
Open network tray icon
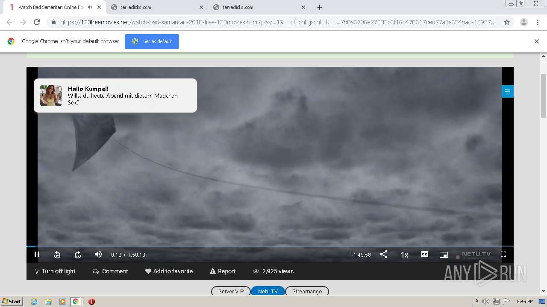point(496,301)
